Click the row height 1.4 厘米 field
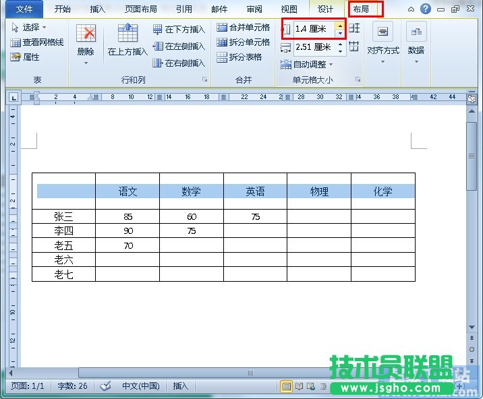Image resolution: width=483 pixels, height=399 pixels. [x=314, y=29]
